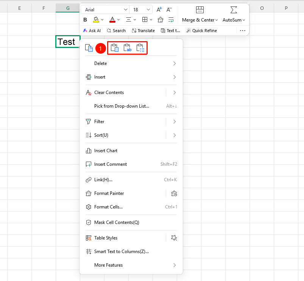Viewport: 304px width, 281px height.
Task: Select Clear Contents menu item
Action: (x=109, y=93)
